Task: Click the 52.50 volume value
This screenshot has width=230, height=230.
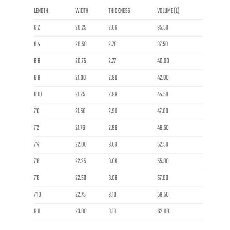Action: pos(163,144)
